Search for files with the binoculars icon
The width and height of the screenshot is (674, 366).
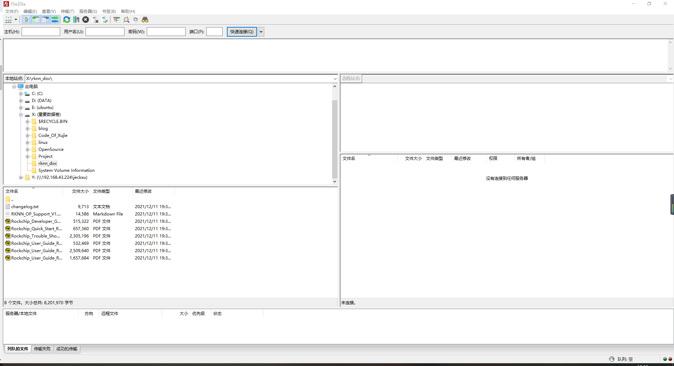coord(145,20)
